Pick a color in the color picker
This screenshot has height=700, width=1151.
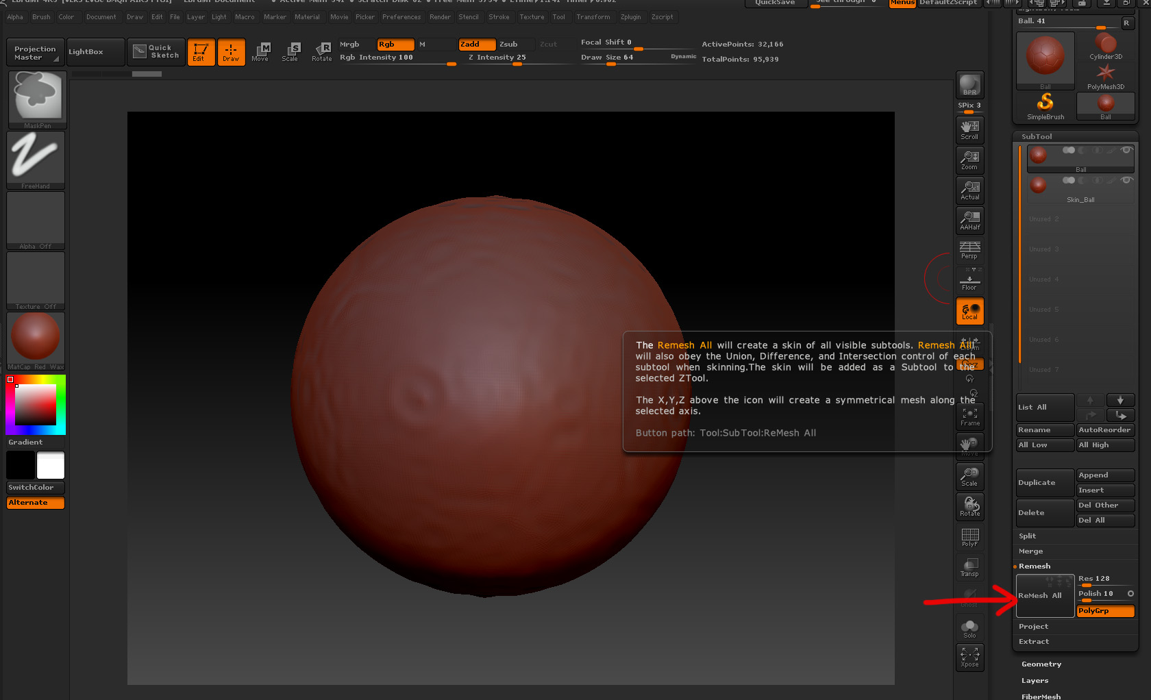pyautogui.click(x=36, y=404)
